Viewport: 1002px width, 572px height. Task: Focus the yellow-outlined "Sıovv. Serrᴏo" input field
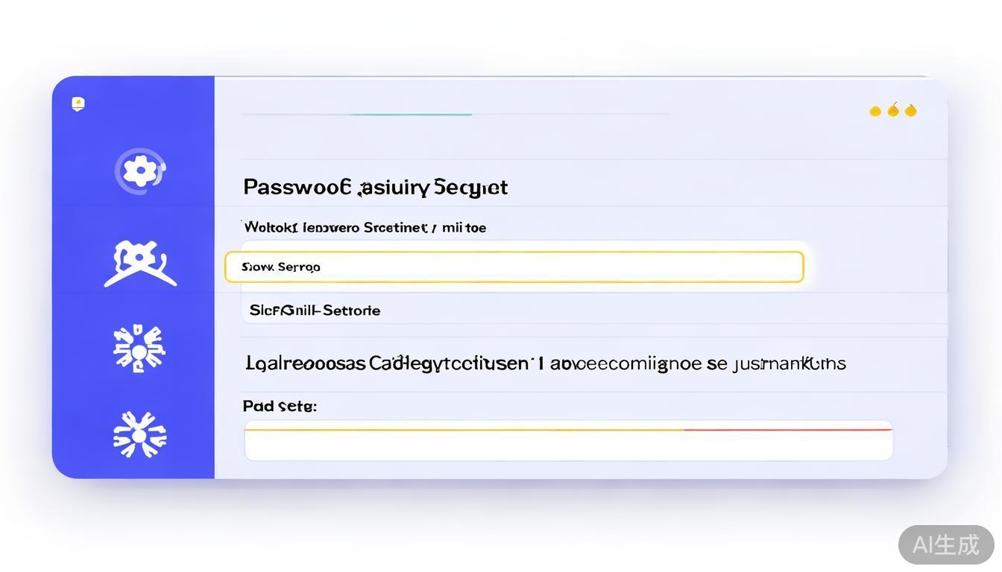[514, 267]
